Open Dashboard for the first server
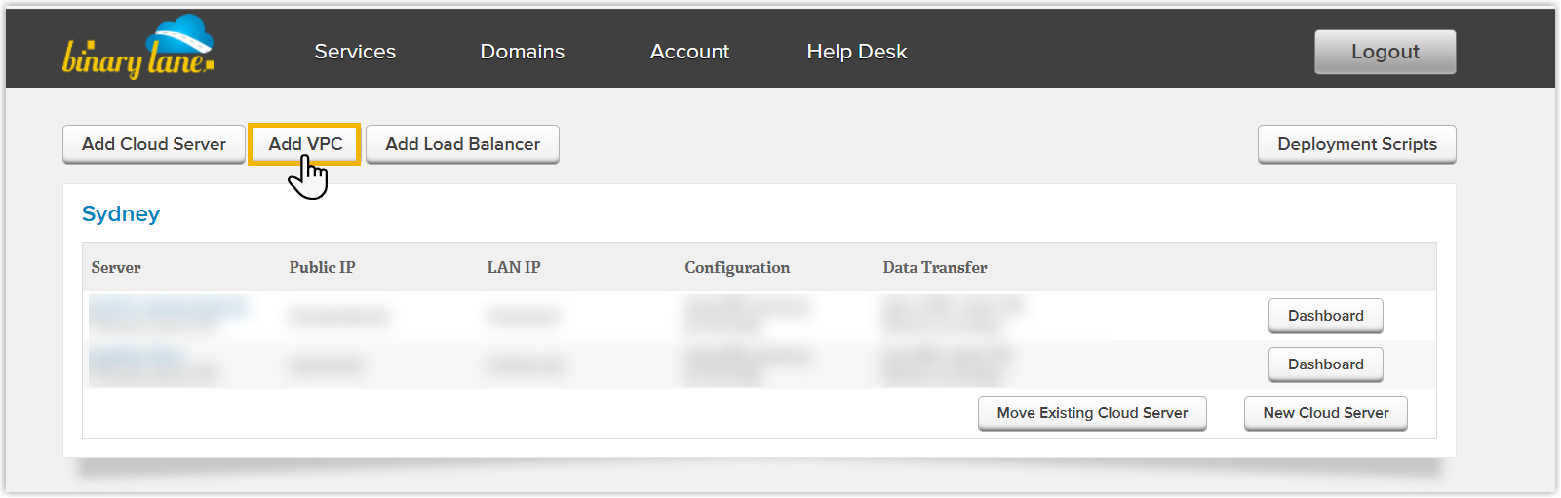This screenshot has height=498, width=1561. coord(1325,316)
